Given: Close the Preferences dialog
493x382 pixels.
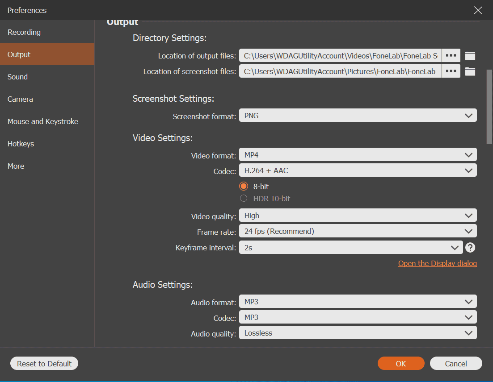Looking at the screenshot, I should (x=478, y=10).
